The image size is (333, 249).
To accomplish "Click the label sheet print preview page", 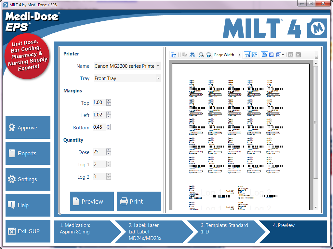I will [241, 136].
